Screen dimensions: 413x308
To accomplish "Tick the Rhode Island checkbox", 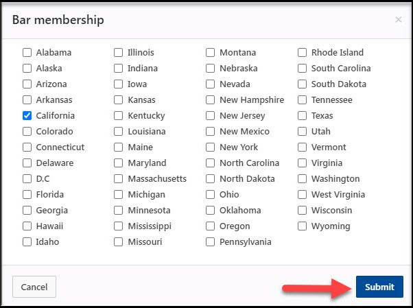I will pyautogui.click(x=303, y=53).
